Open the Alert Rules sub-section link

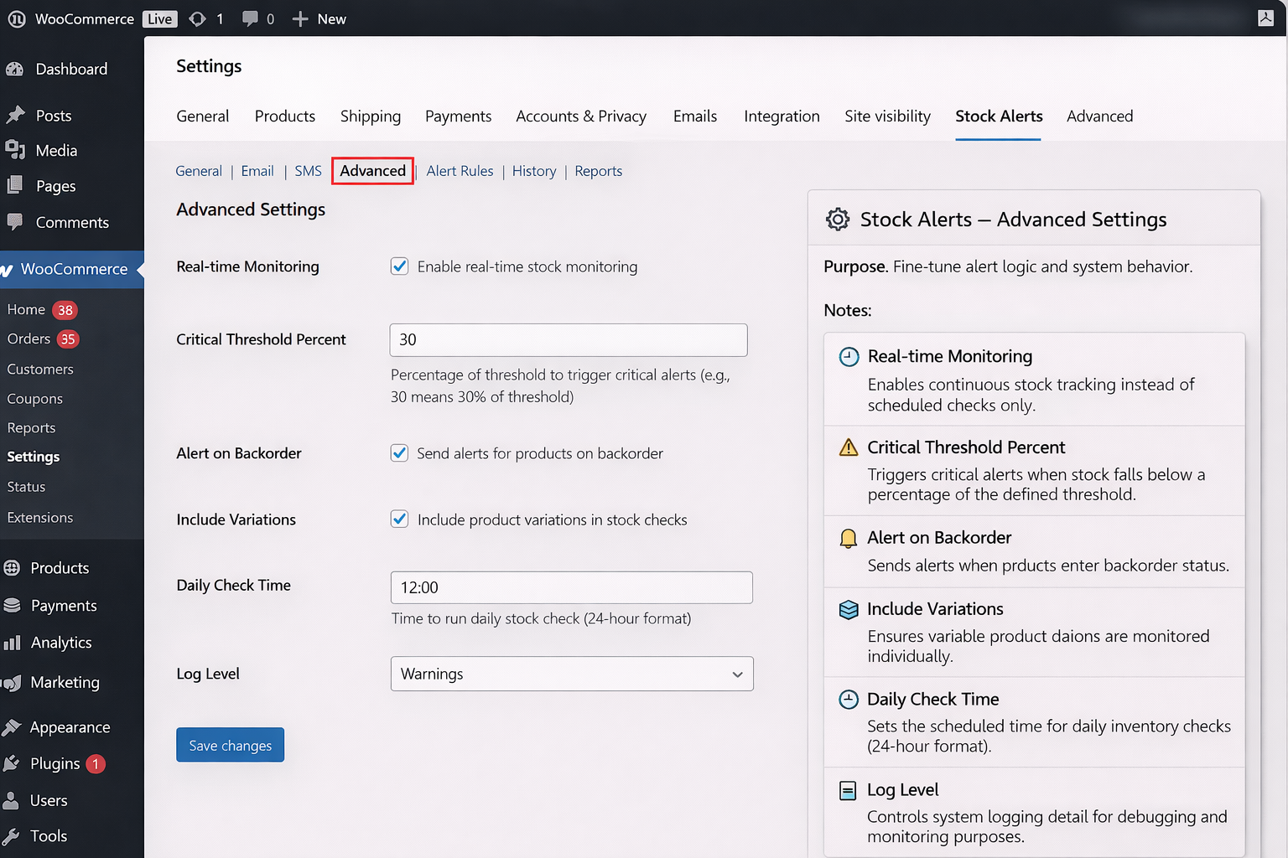click(460, 171)
